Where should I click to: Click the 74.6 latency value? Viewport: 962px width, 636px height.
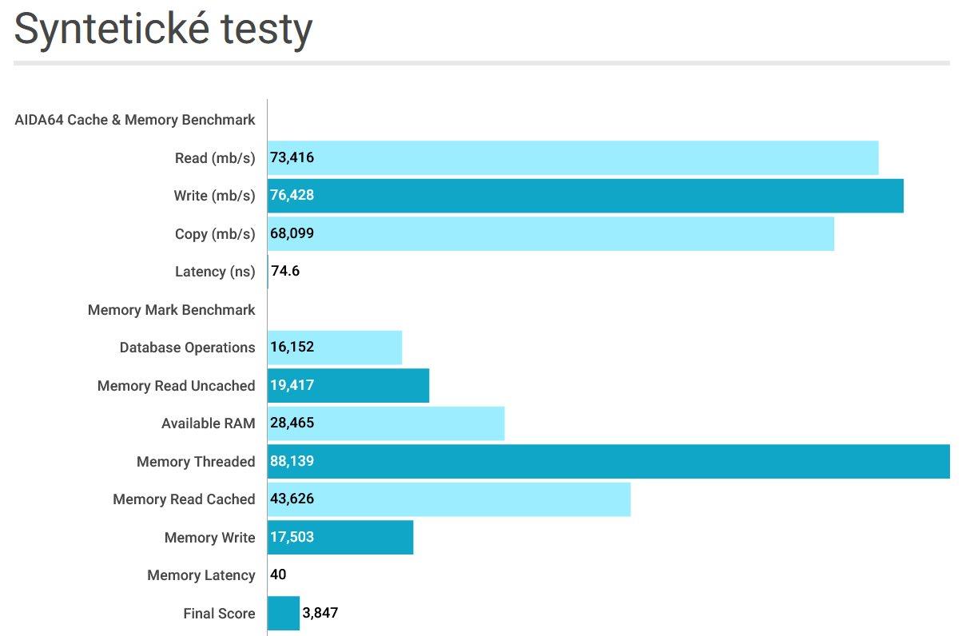(x=285, y=272)
